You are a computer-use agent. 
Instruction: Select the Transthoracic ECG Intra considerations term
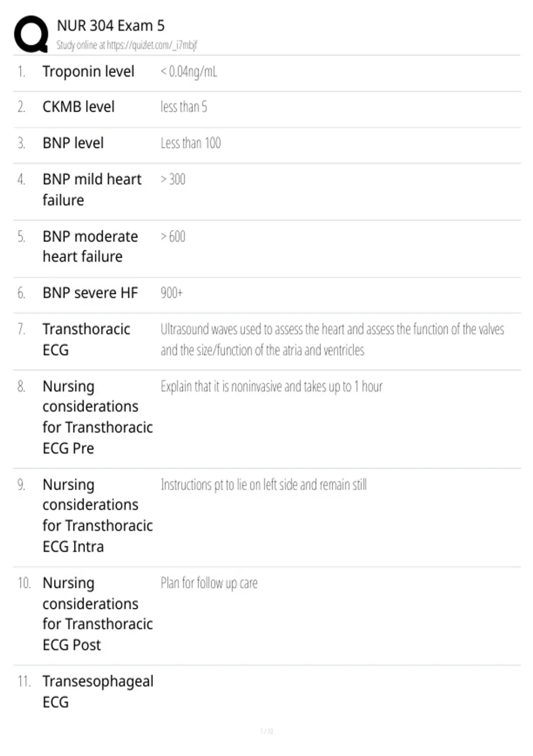[x=98, y=515]
